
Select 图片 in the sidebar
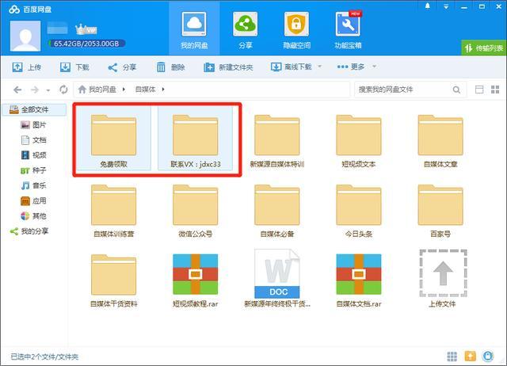pos(33,125)
